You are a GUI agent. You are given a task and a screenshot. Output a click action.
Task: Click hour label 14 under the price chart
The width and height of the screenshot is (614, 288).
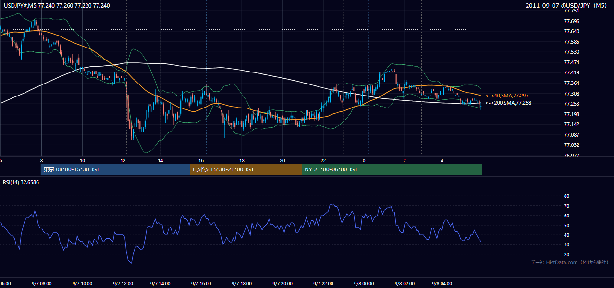pyautogui.click(x=160, y=161)
